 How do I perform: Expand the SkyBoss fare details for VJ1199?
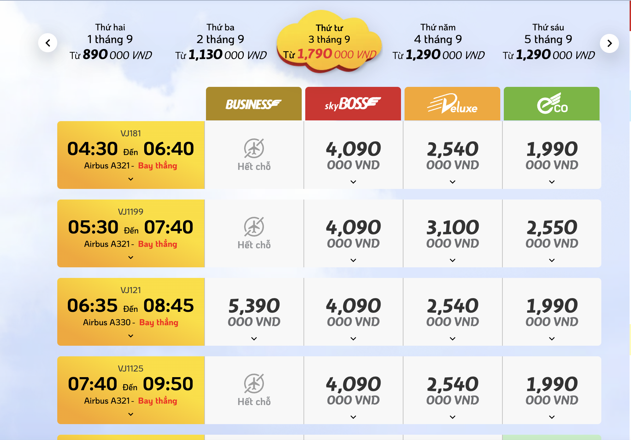coord(353,260)
